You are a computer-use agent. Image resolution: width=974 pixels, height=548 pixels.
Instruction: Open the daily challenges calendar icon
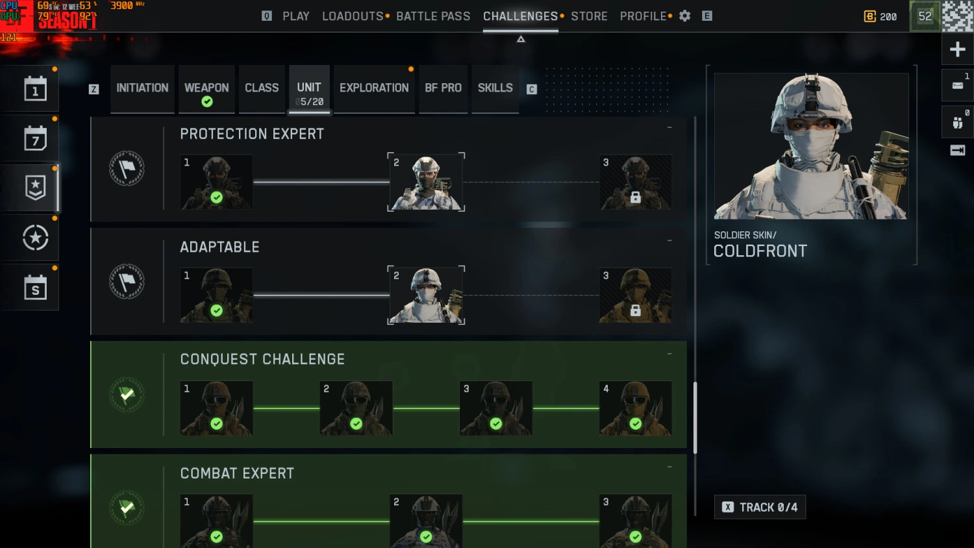35,89
